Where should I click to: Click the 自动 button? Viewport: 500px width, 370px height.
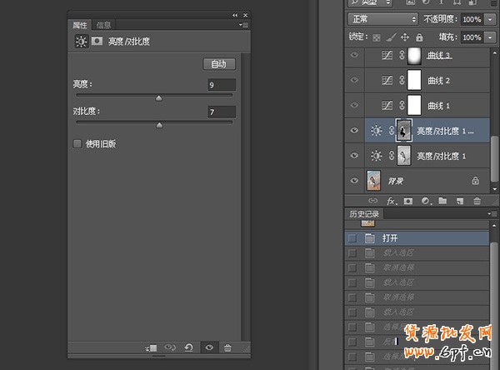pyautogui.click(x=219, y=64)
